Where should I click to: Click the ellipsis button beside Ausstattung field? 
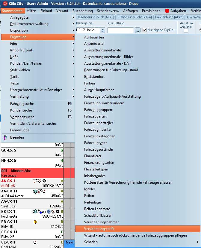[137, 30]
